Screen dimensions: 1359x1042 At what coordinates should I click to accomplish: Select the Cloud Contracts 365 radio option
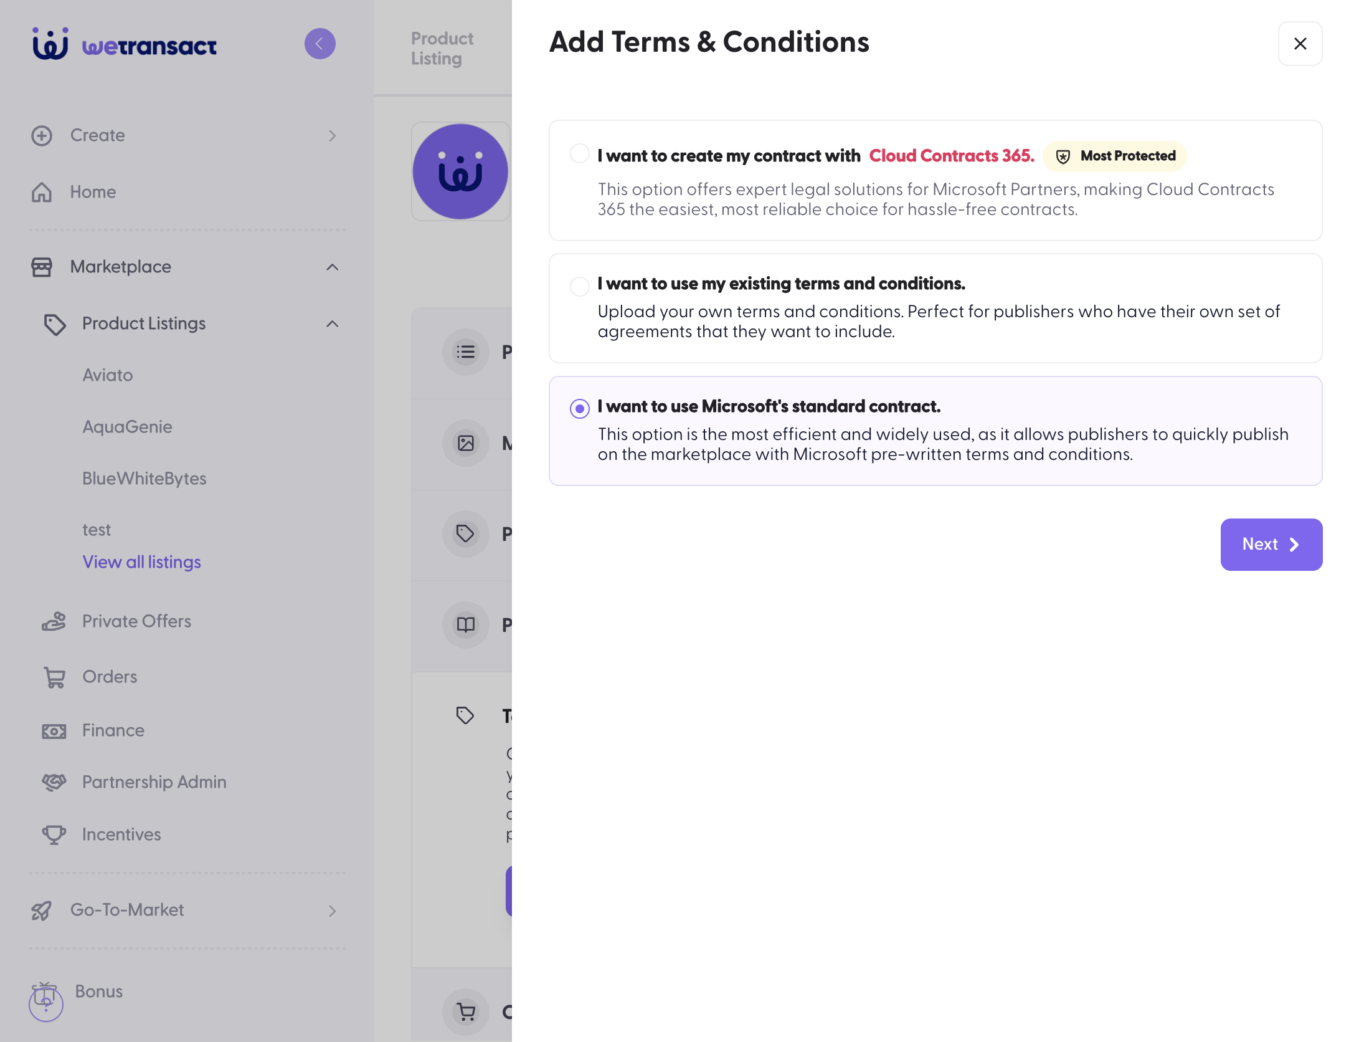point(580,154)
